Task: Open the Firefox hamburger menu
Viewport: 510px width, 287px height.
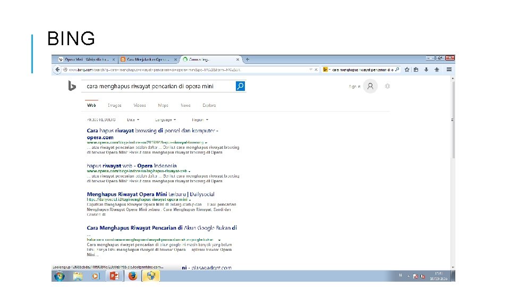Action: click(449, 69)
